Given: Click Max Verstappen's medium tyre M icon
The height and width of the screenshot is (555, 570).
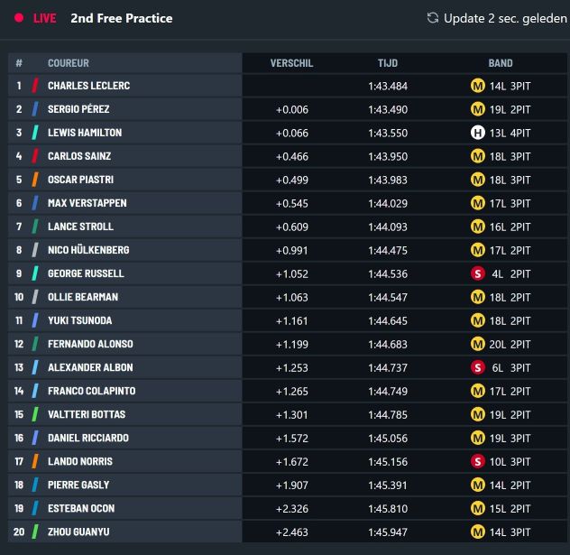Looking at the screenshot, I should [x=478, y=203].
